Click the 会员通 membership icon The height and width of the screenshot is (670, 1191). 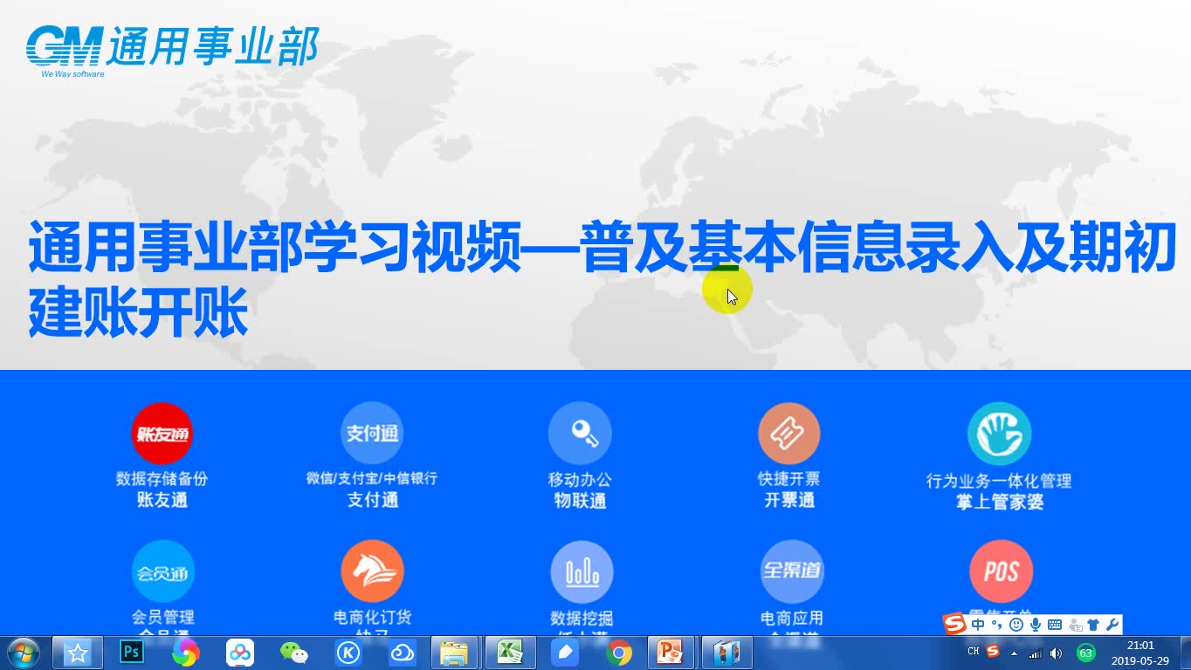162,572
